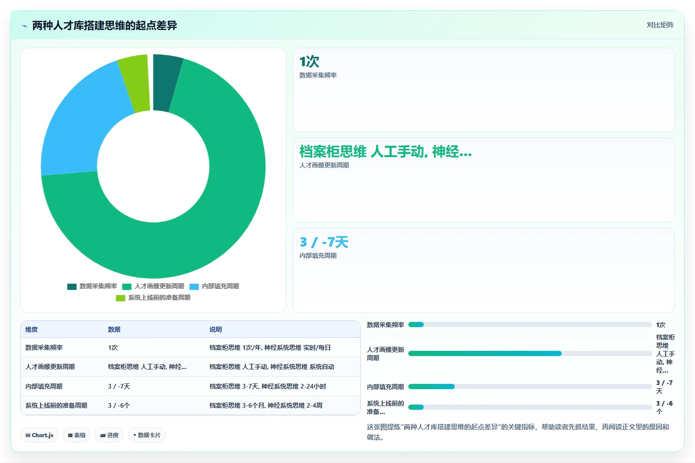695x463 pixels.
Task: Click the 内部填充周期 table row label
Action: coord(44,387)
